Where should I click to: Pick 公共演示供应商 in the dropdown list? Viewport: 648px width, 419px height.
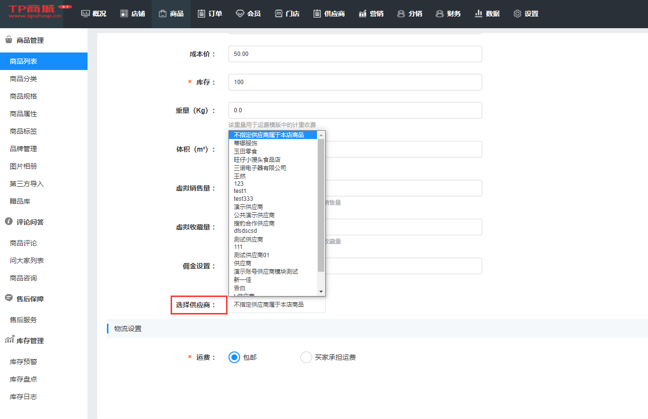254,215
